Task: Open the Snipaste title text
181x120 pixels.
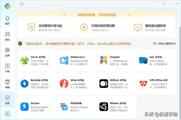Action: click(115, 57)
